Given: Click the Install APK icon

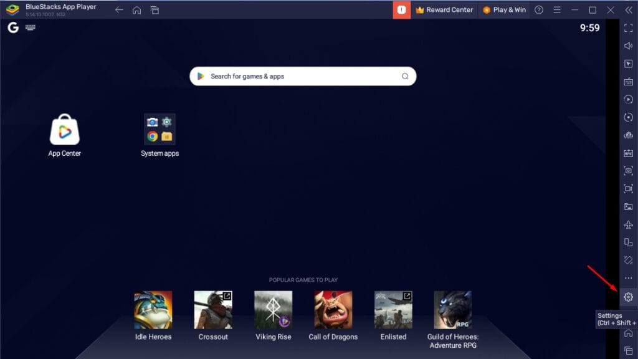Looking at the screenshot, I should [628, 153].
